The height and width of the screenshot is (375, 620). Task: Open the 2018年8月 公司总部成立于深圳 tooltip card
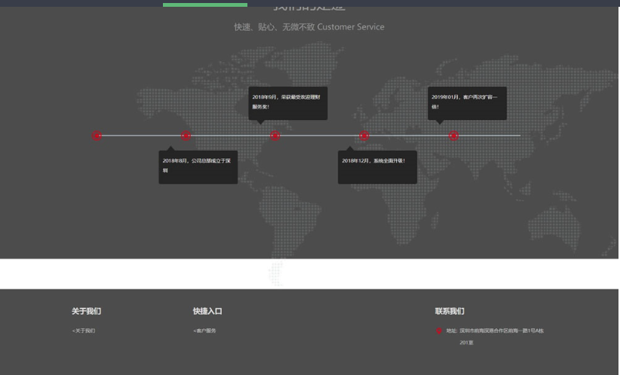(x=198, y=166)
